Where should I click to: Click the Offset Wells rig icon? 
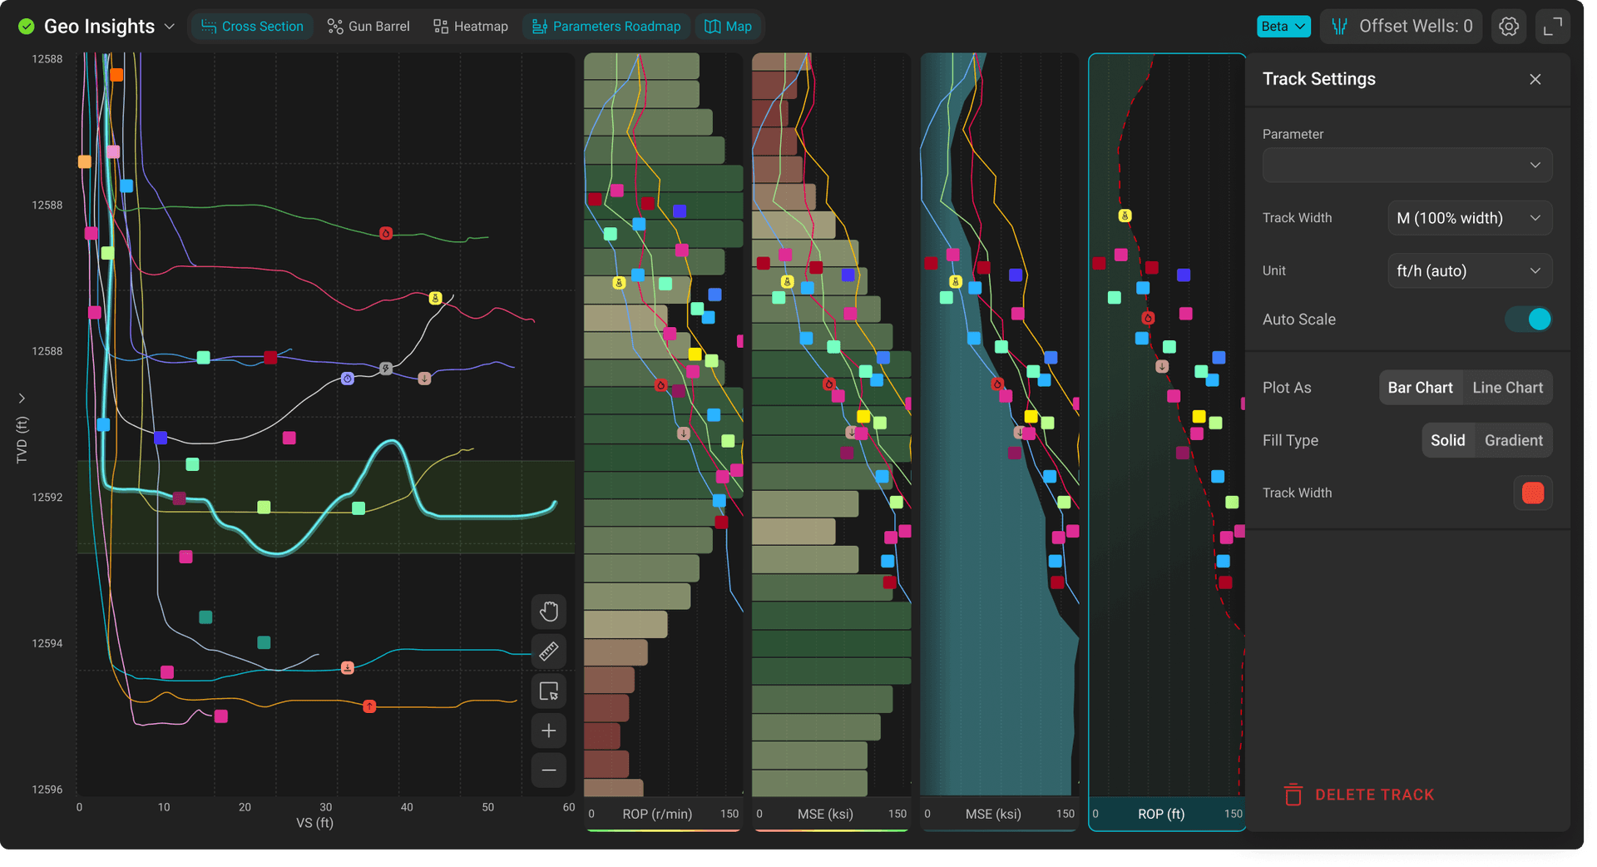1340,27
